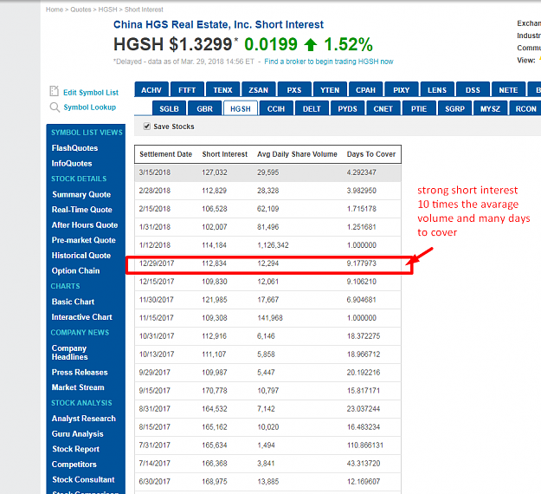Switch to the SGLB symbol tab
The height and width of the screenshot is (494, 541).
pyautogui.click(x=169, y=108)
